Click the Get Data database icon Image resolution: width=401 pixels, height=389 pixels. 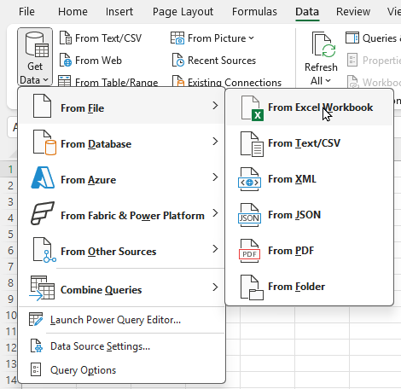tap(37, 44)
